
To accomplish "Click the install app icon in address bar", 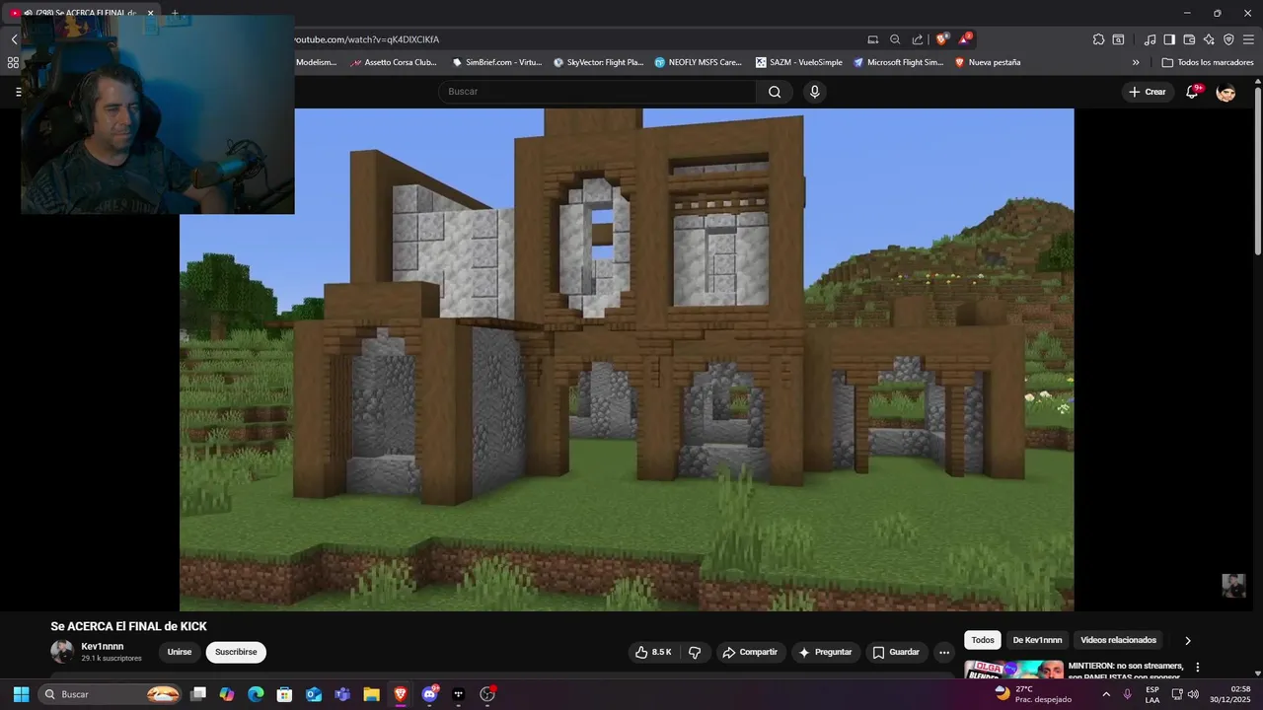I will coord(872,39).
